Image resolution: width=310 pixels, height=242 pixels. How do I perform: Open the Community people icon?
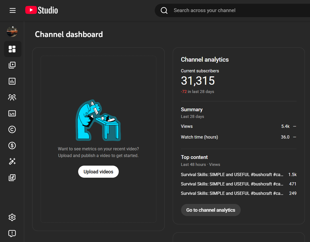12,97
